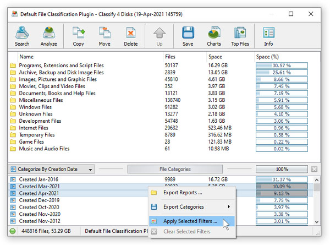330x245 pixels.
Task: Click the icon beside Created Jan-2016
Action: [13, 179]
